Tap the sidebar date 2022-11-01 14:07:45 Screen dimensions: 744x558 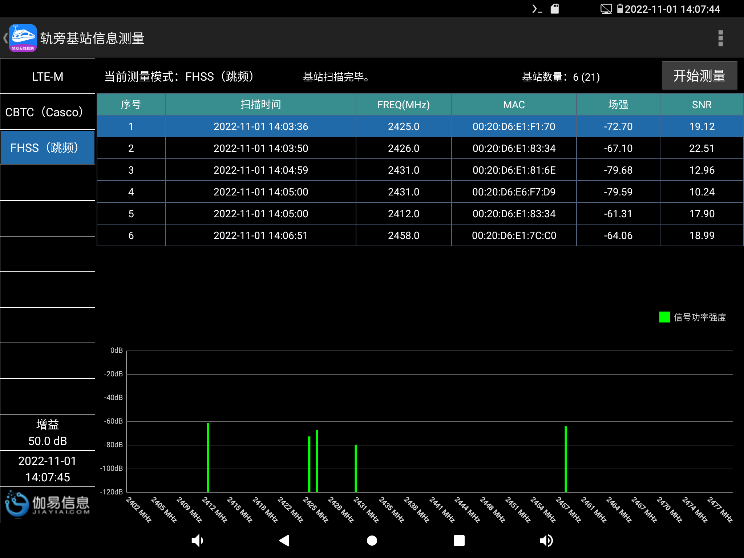(48, 469)
